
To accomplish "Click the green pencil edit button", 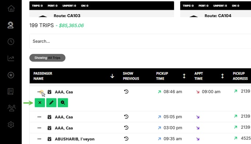I will coord(51,103).
